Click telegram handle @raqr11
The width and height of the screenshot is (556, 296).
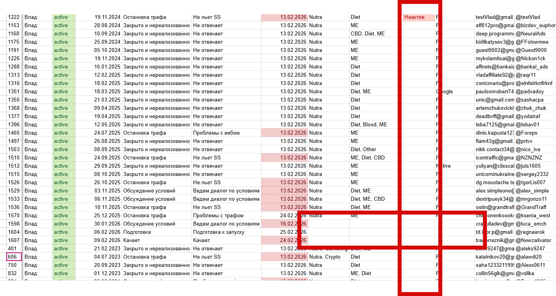(535, 75)
